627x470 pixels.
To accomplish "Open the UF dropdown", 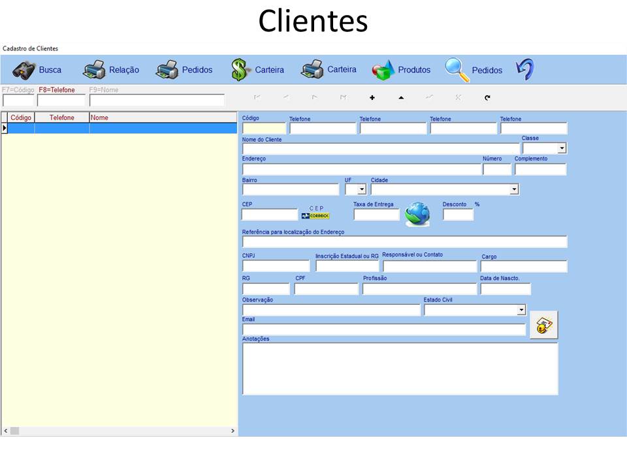I will (x=361, y=189).
